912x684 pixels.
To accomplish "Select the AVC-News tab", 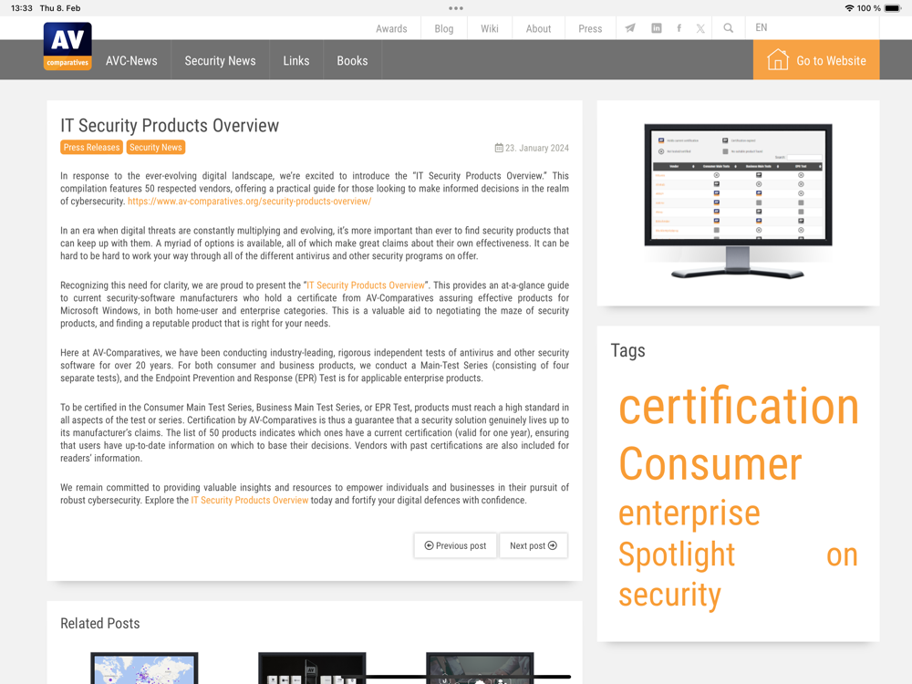I will pyautogui.click(x=131, y=60).
